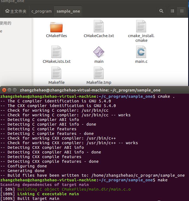Click the CMakeFiles folder name
Screen dimensions: 189x201
point(56,36)
